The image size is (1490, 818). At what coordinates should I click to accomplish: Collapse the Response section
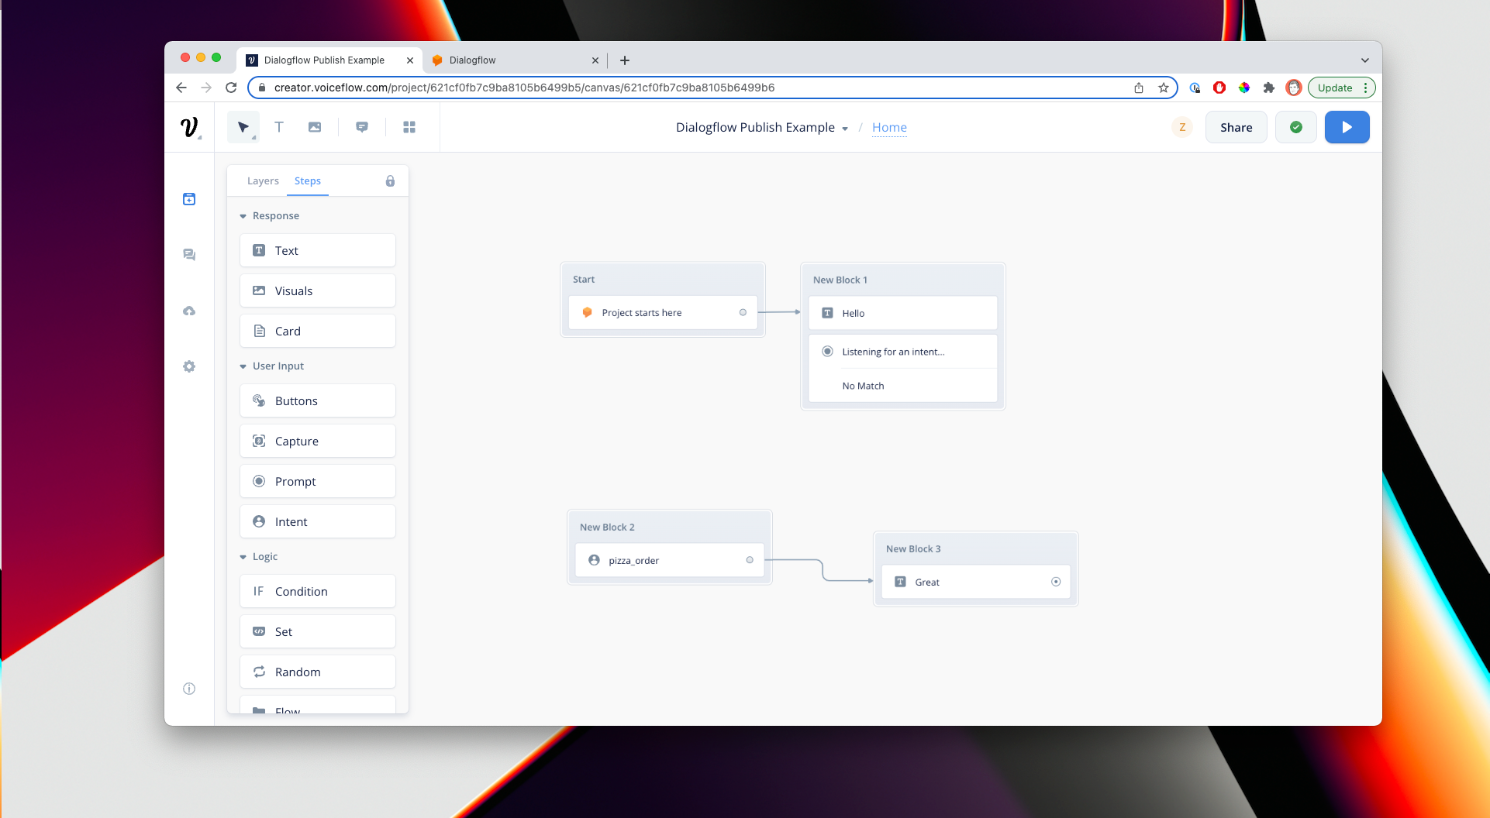pos(243,216)
